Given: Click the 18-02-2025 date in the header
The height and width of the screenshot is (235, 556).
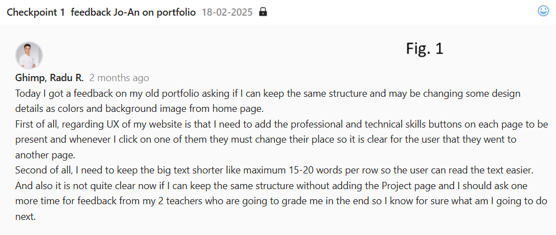Looking at the screenshot, I should (x=227, y=12).
